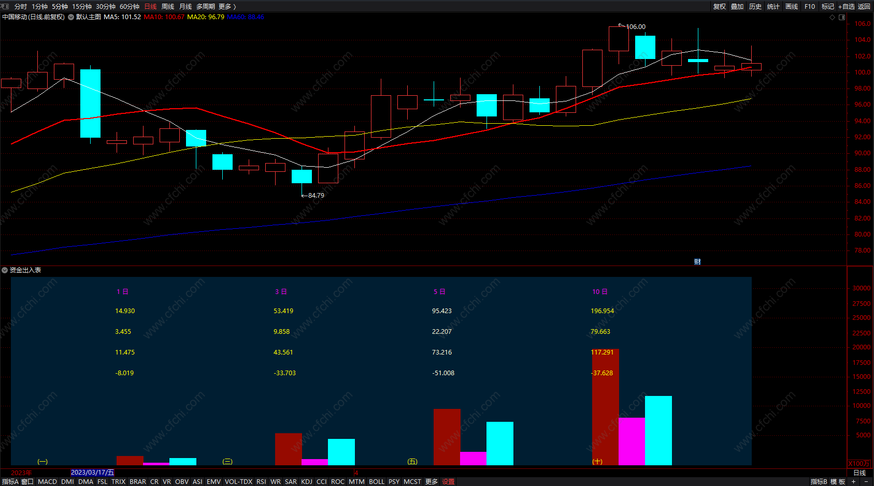The image size is (874, 486).
Task: Select the DMA indicator tab
Action: click(85, 482)
